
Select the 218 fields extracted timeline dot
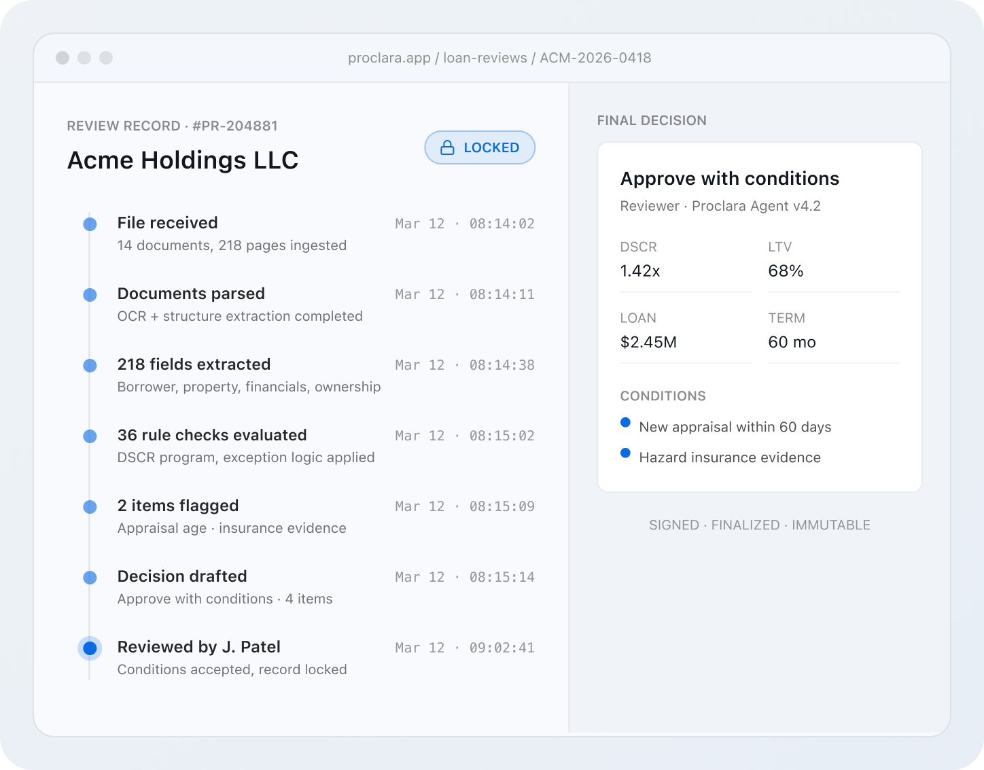click(x=90, y=365)
